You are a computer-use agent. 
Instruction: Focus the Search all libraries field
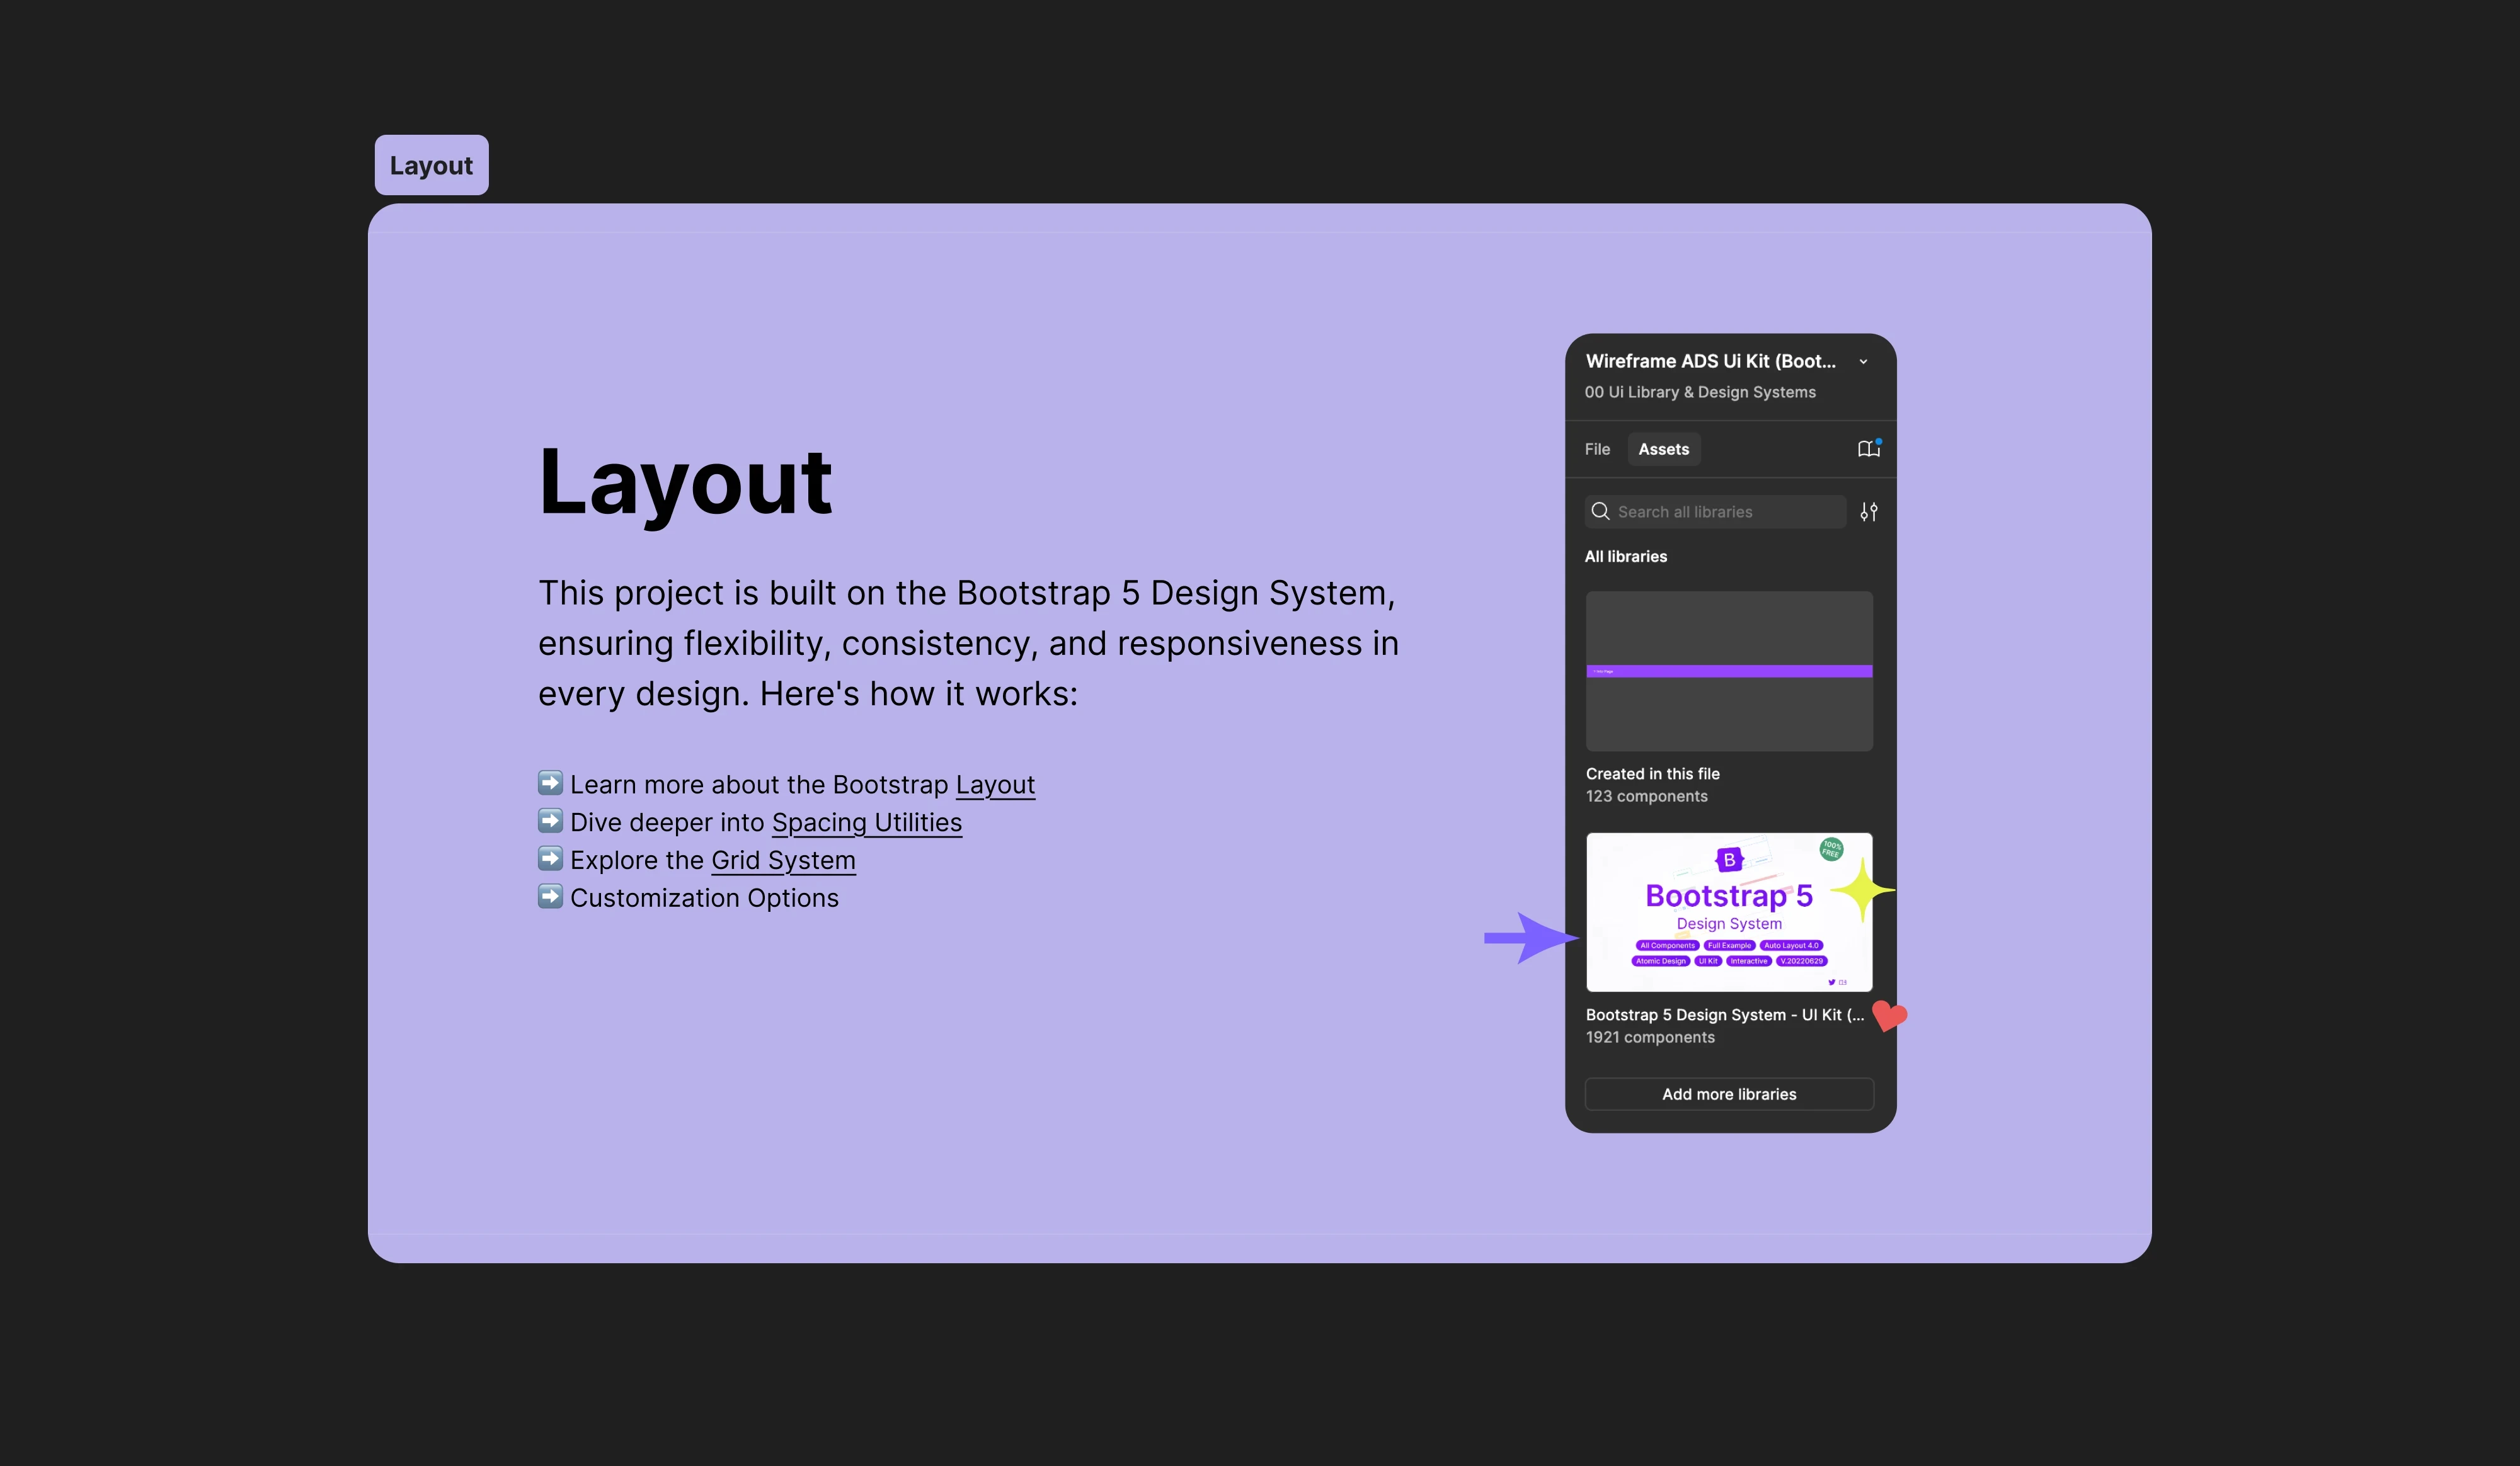[1725, 511]
